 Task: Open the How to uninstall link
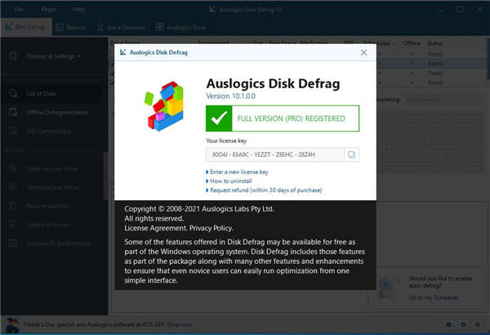231,181
